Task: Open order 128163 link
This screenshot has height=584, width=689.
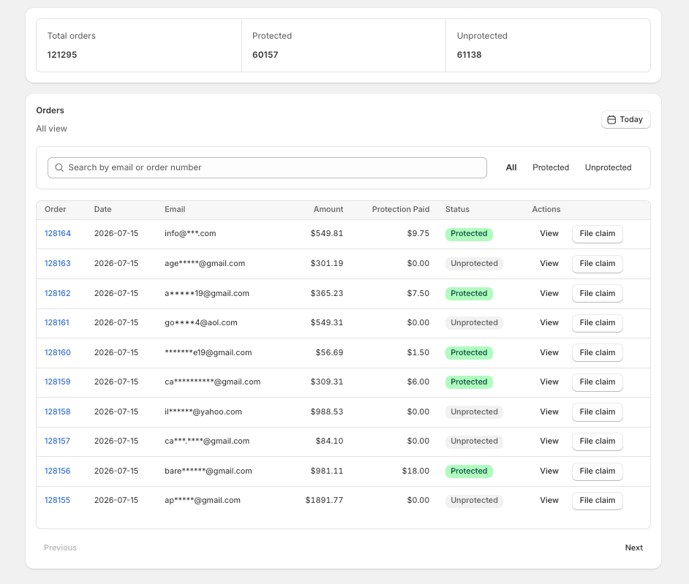Action: (58, 263)
